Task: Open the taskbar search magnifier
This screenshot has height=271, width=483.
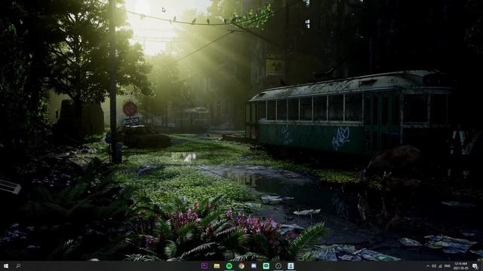Action: (18, 266)
